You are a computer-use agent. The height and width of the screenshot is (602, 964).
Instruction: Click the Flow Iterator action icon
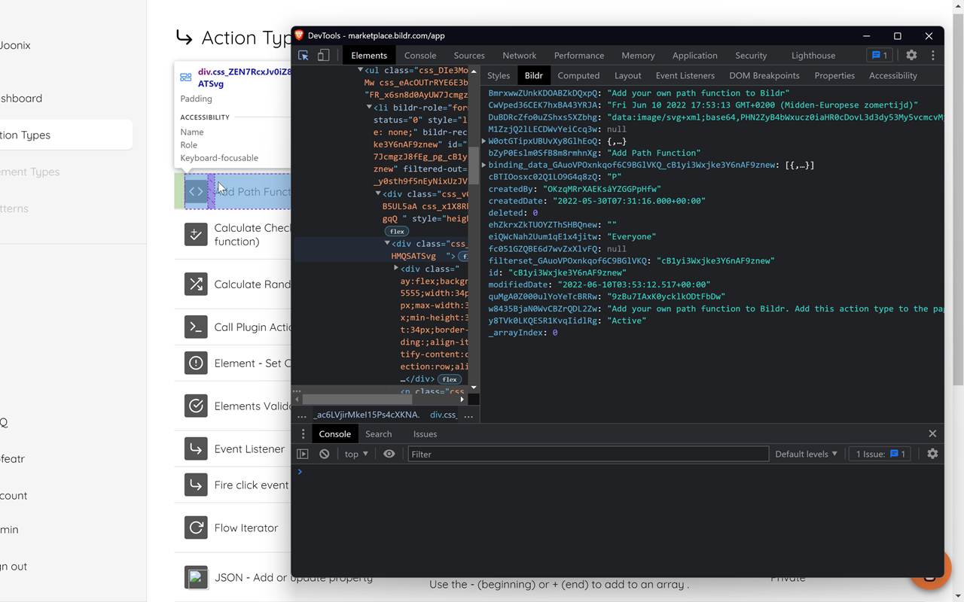(196, 528)
